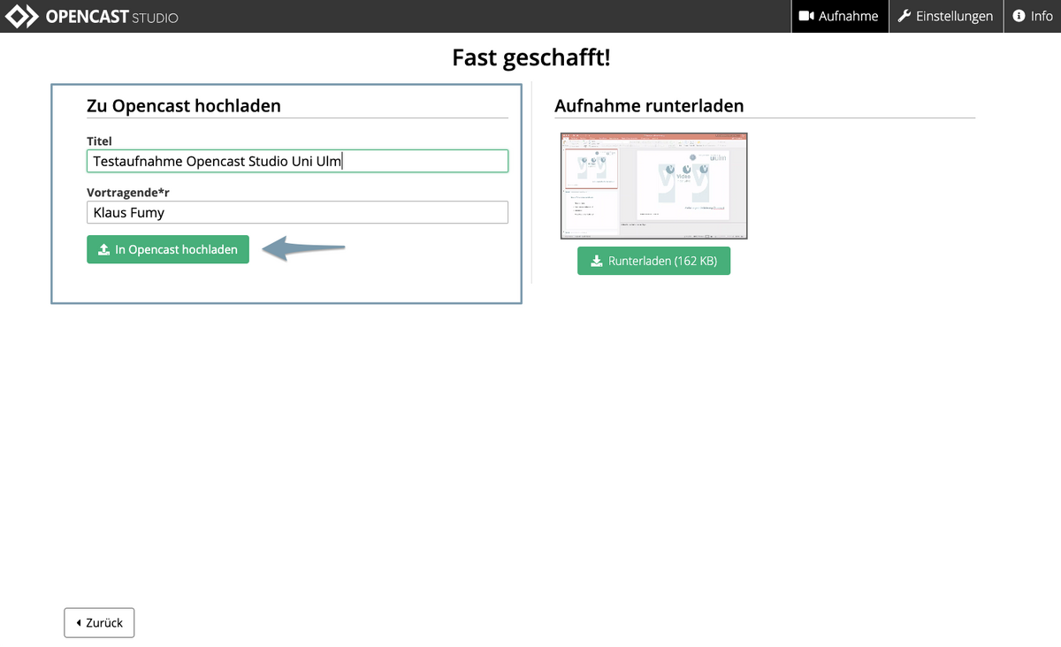Screen dimensions: 1061x647
Task: Click the Titel input field
Action: [x=297, y=161]
